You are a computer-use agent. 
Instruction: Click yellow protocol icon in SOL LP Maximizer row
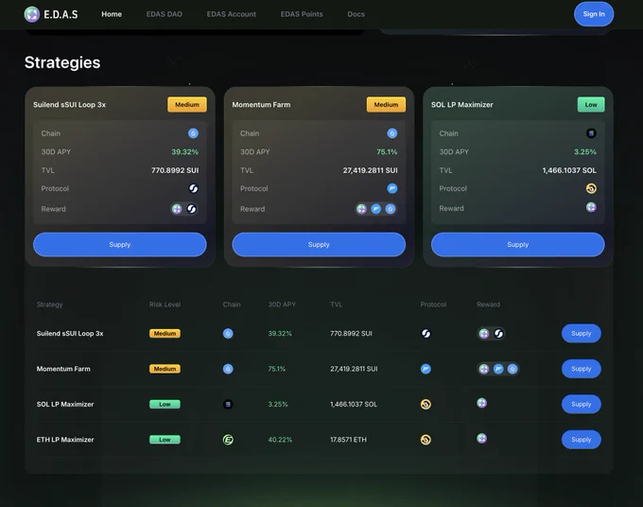[x=426, y=404]
